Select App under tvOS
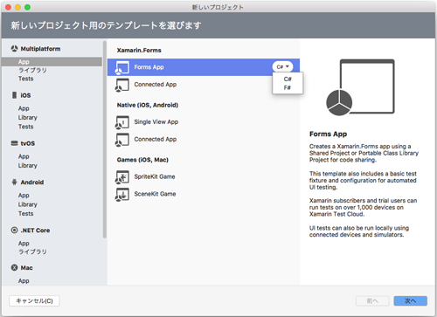Viewport: 437px width, 317px height. (x=24, y=156)
